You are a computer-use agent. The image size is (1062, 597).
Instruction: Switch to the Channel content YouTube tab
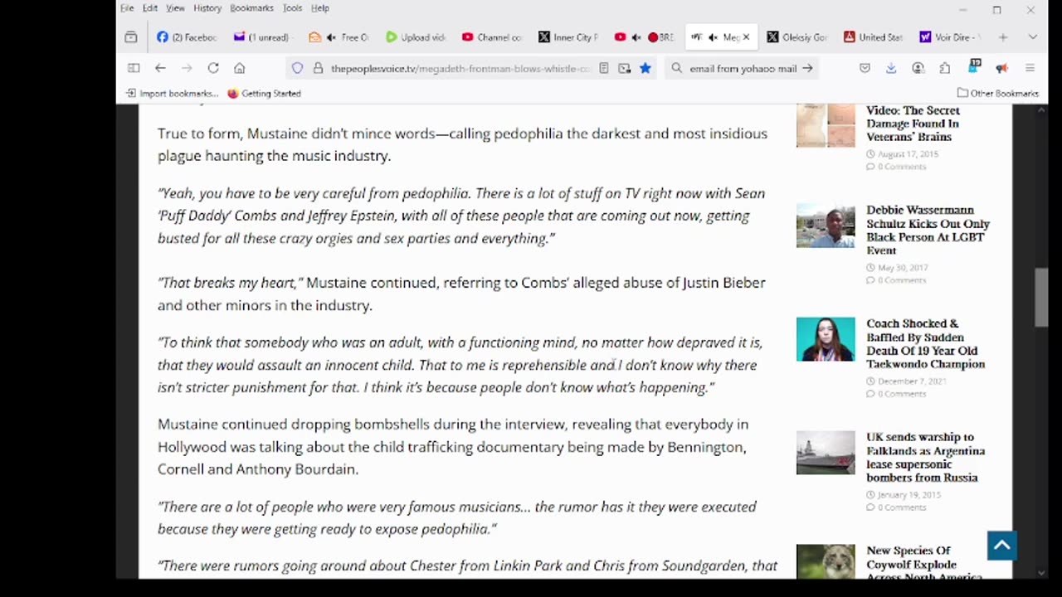point(492,37)
